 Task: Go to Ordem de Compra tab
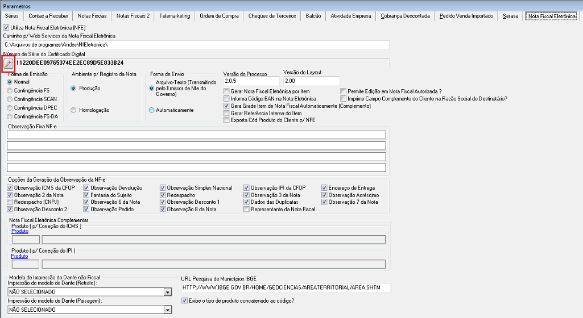tap(220, 16)
